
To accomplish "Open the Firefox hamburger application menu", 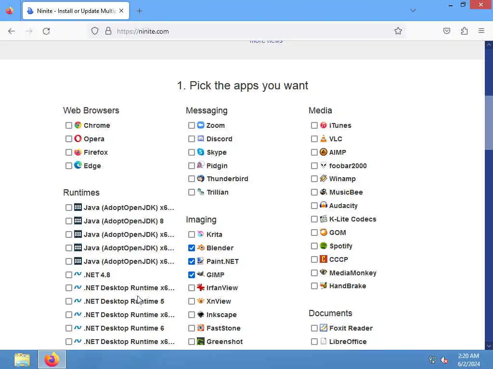I will click(481, 31).
